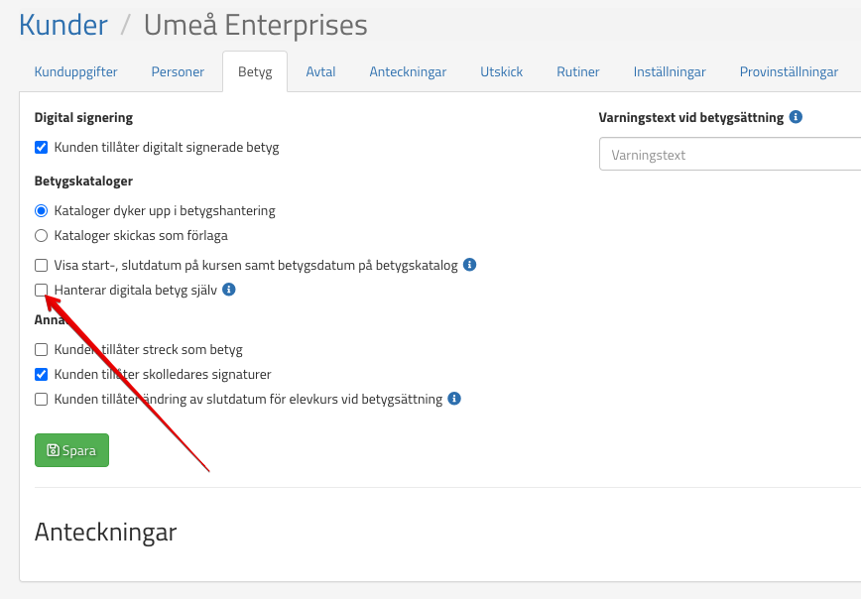
Task: Check Kunden tillåter streck som betyg
Action: point(41,349)
